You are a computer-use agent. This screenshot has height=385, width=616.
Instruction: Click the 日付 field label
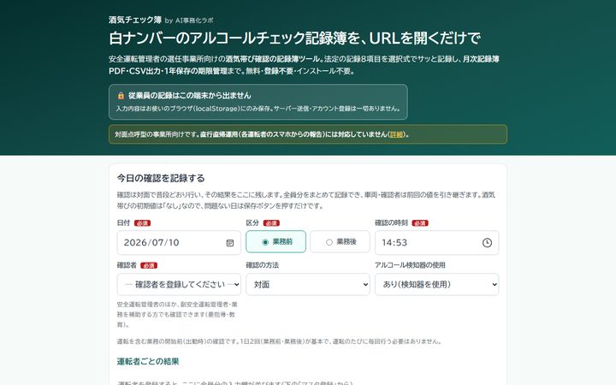123,222
